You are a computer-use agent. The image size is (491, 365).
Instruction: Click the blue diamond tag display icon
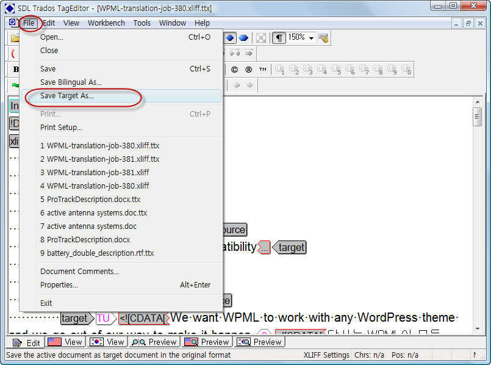pyautogui.click(x=230, y=38)
